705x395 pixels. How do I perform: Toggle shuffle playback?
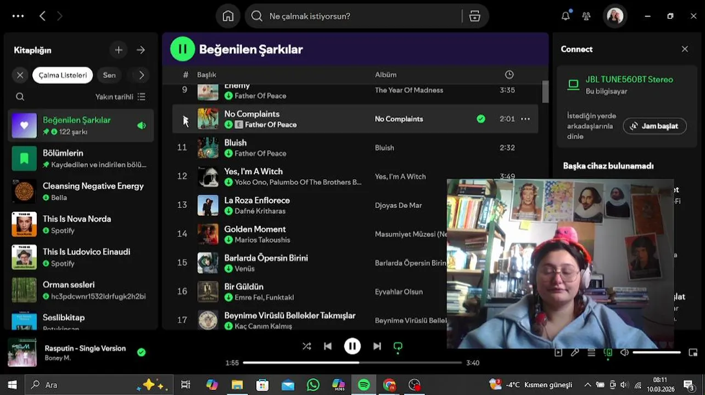pyautogui.click(x=306, y=346)
